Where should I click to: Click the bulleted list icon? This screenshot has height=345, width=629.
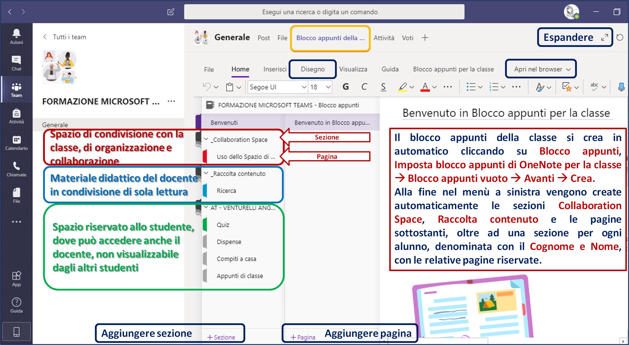(471, 87)
